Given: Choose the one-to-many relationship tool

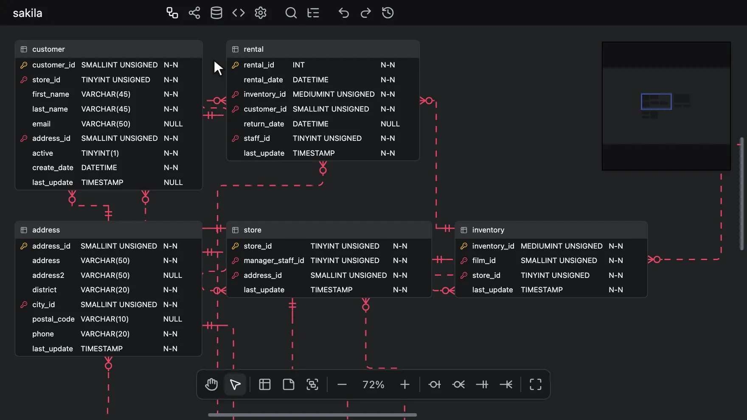Looking at the screenshot, I should tap(506, 384).
